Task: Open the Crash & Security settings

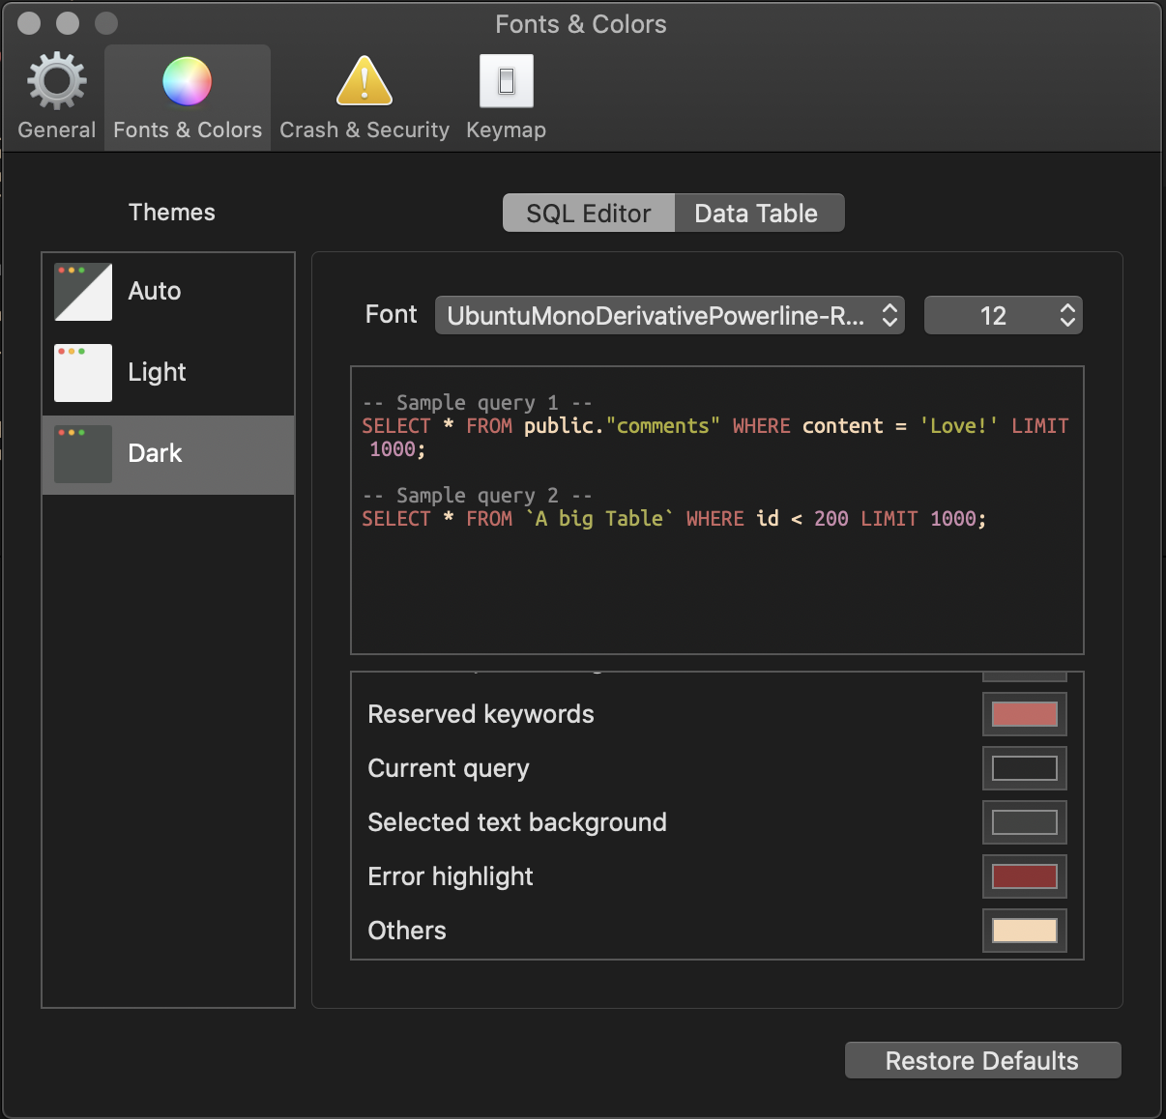Action: click(364, 94)
